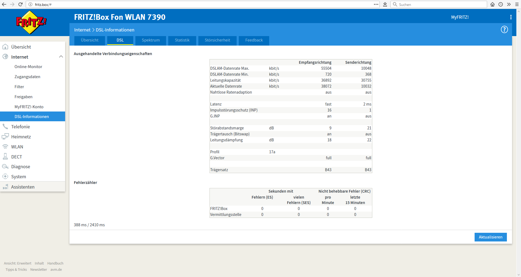
Task: Click the browser home icon
Action: coord(493,4)
